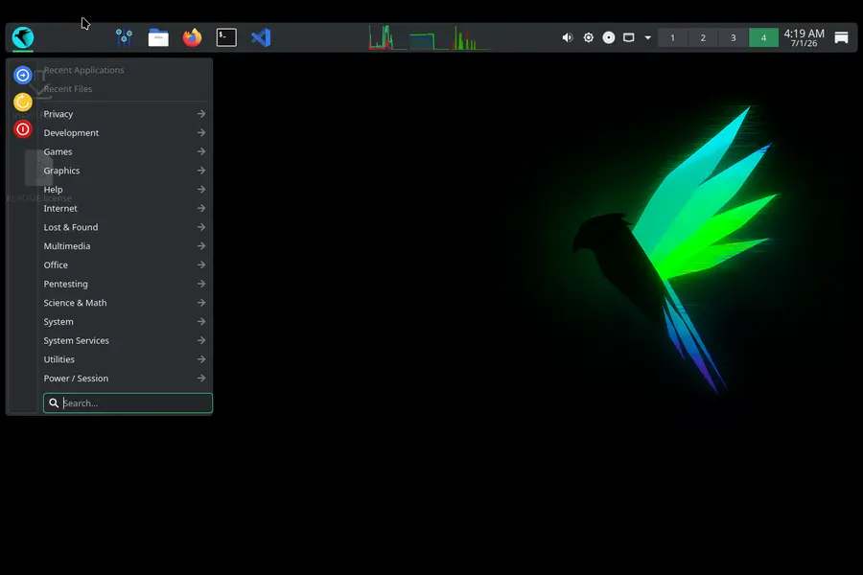
Task: Expand the Office submenu arrow
Action: pyautogui.click(x=201, y=264)
